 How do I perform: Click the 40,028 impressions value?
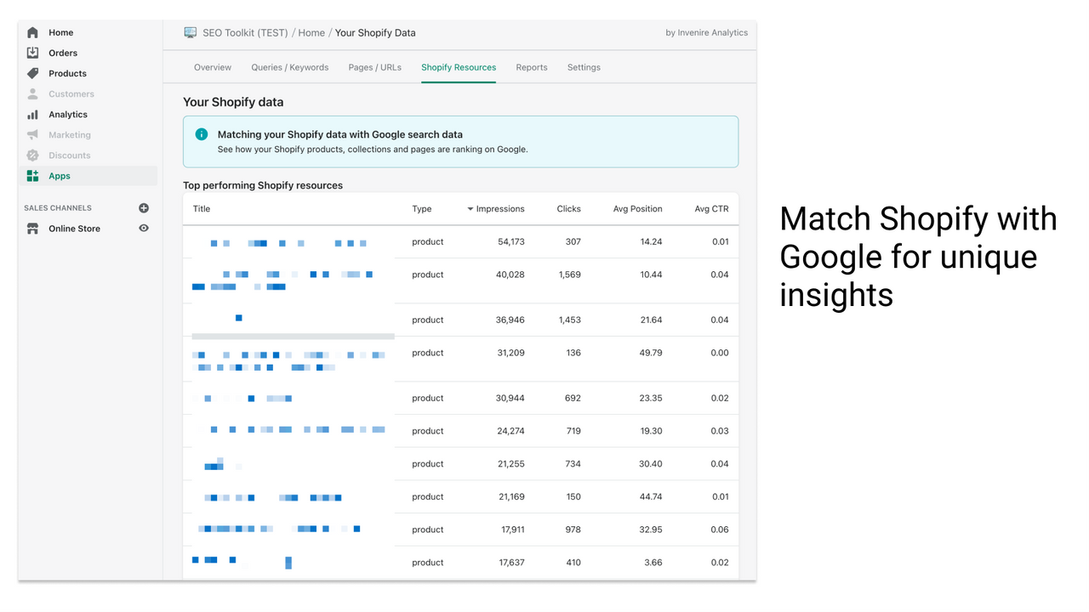point(510,275)
